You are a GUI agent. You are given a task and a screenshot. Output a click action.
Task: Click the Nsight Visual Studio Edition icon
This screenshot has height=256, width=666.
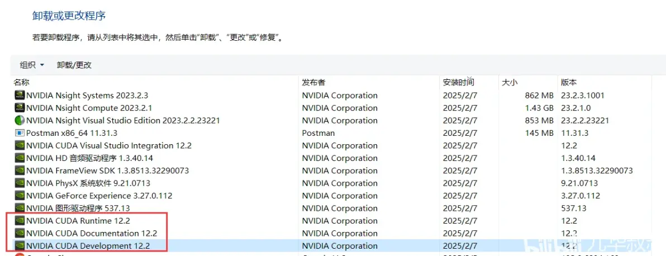pos(19,120)
